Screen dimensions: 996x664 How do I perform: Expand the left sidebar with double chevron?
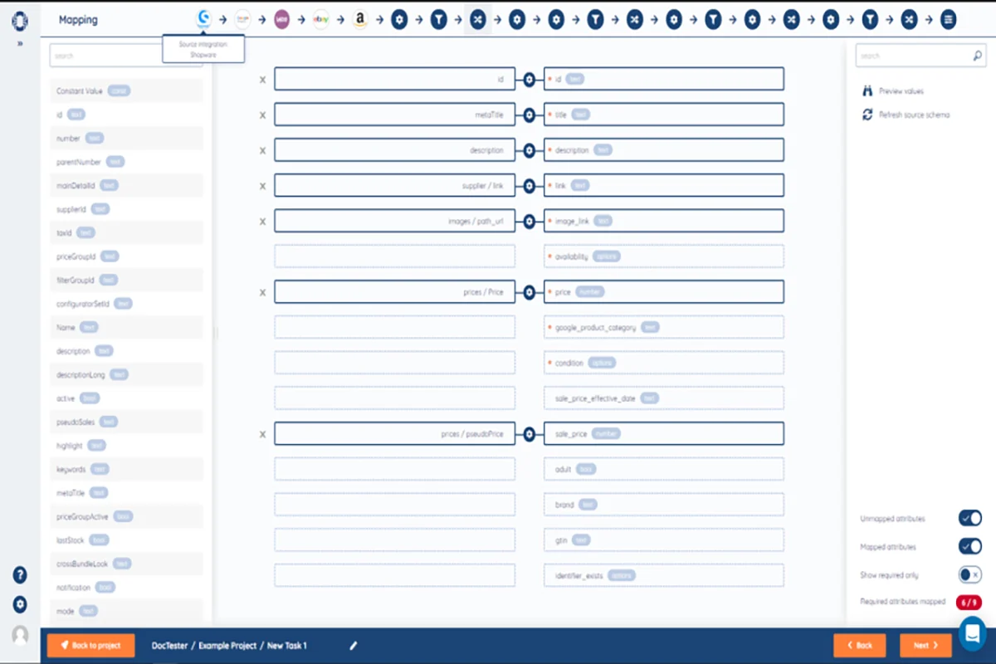click(x=20, y=43)
